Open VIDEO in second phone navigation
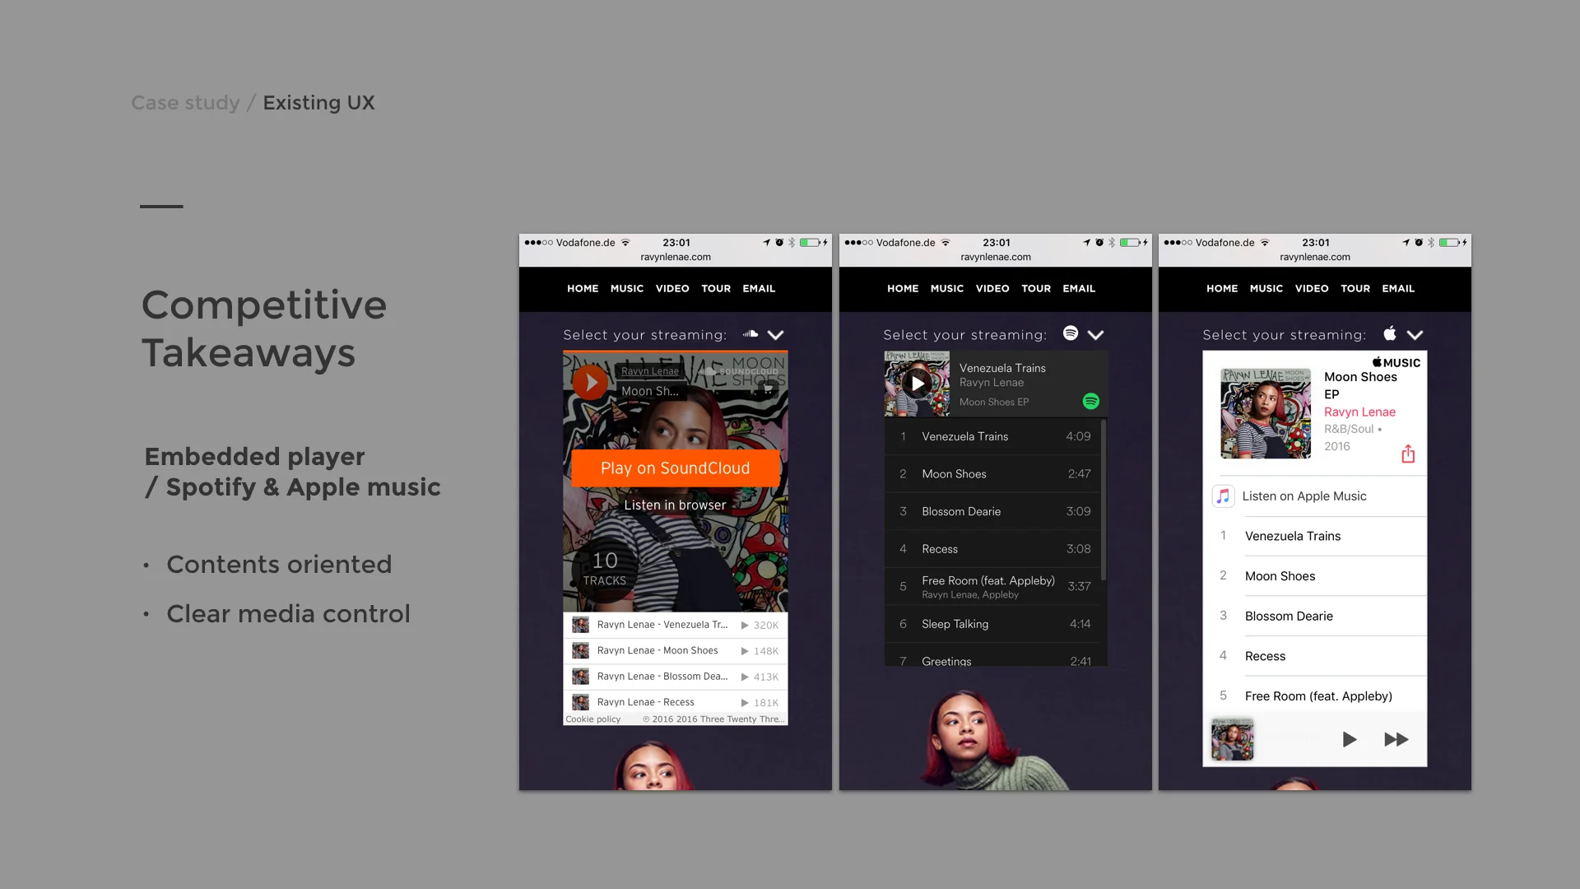 point(992,289)
